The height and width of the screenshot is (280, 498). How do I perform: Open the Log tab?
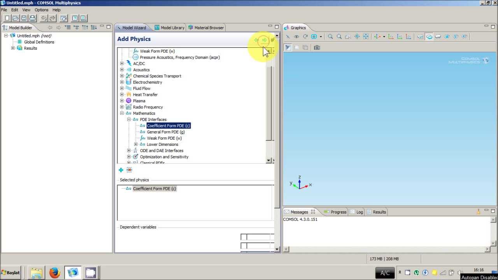357,212
